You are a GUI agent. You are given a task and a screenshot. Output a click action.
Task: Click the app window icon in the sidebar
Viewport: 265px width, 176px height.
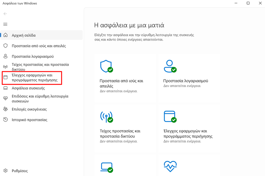coord(5,77)
